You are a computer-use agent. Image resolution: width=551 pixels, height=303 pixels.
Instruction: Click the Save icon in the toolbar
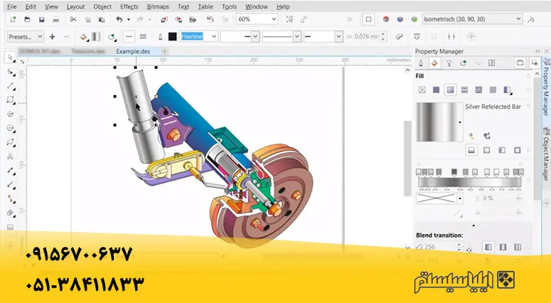click(x=42, y=20)
